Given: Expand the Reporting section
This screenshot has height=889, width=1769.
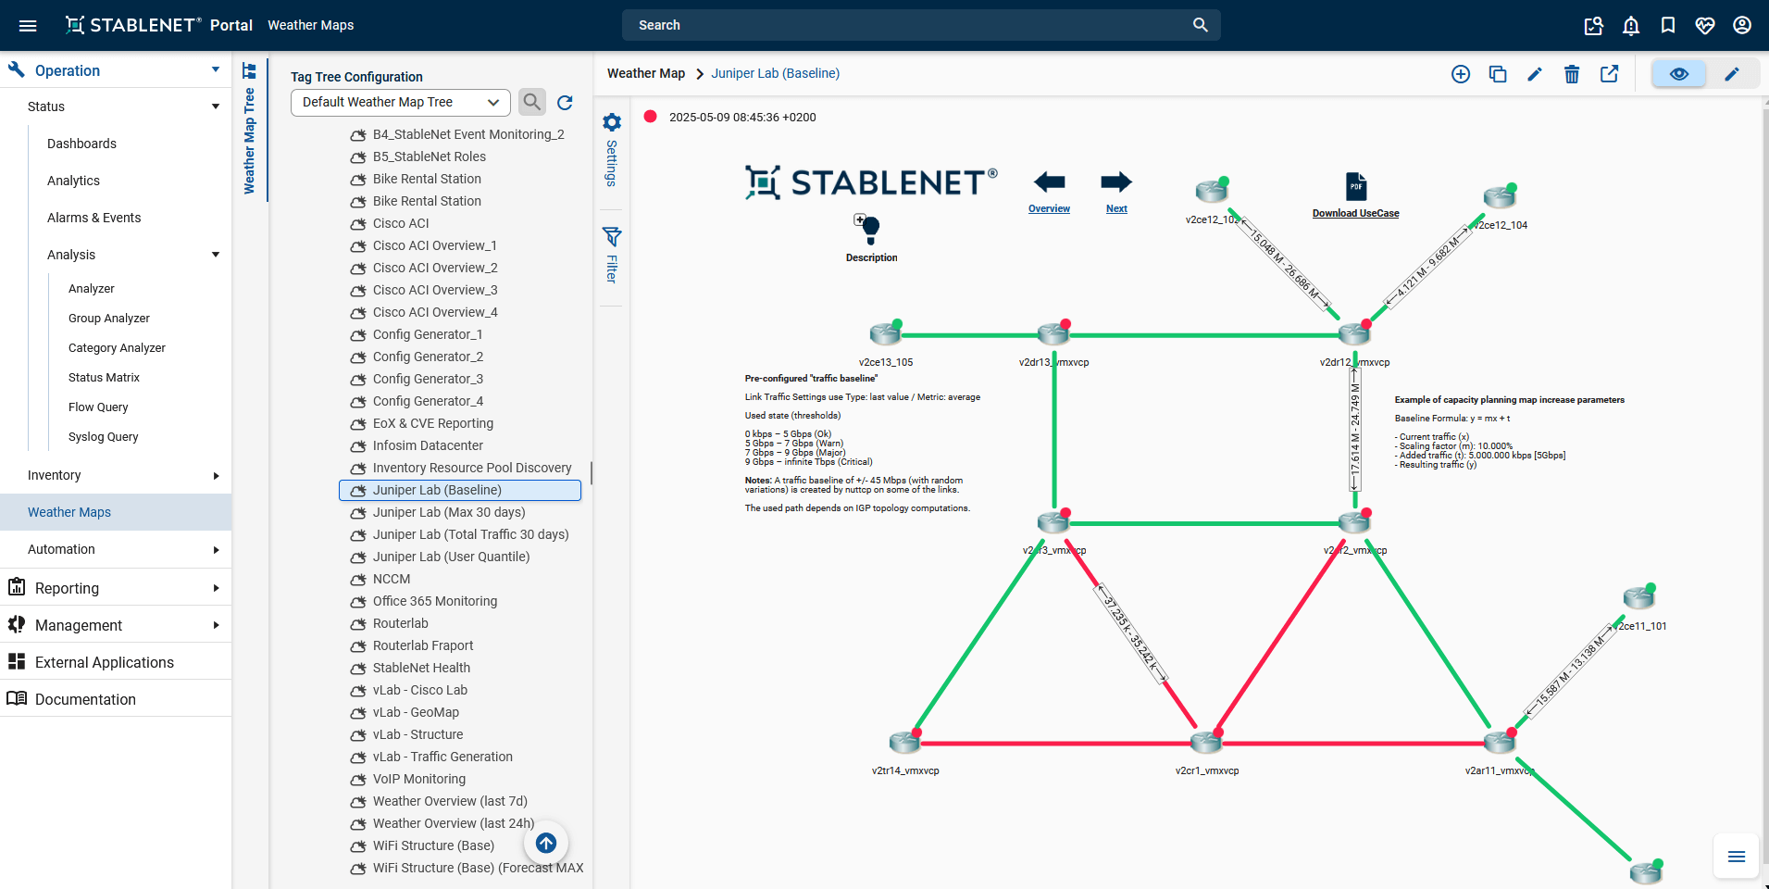Looking at the screenshot, I should [216, 588].
